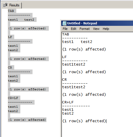Image resolution: width=133 pixels, height=137 pixels.
Task: Click the CR header in Results pane
Action: point(10,68)
